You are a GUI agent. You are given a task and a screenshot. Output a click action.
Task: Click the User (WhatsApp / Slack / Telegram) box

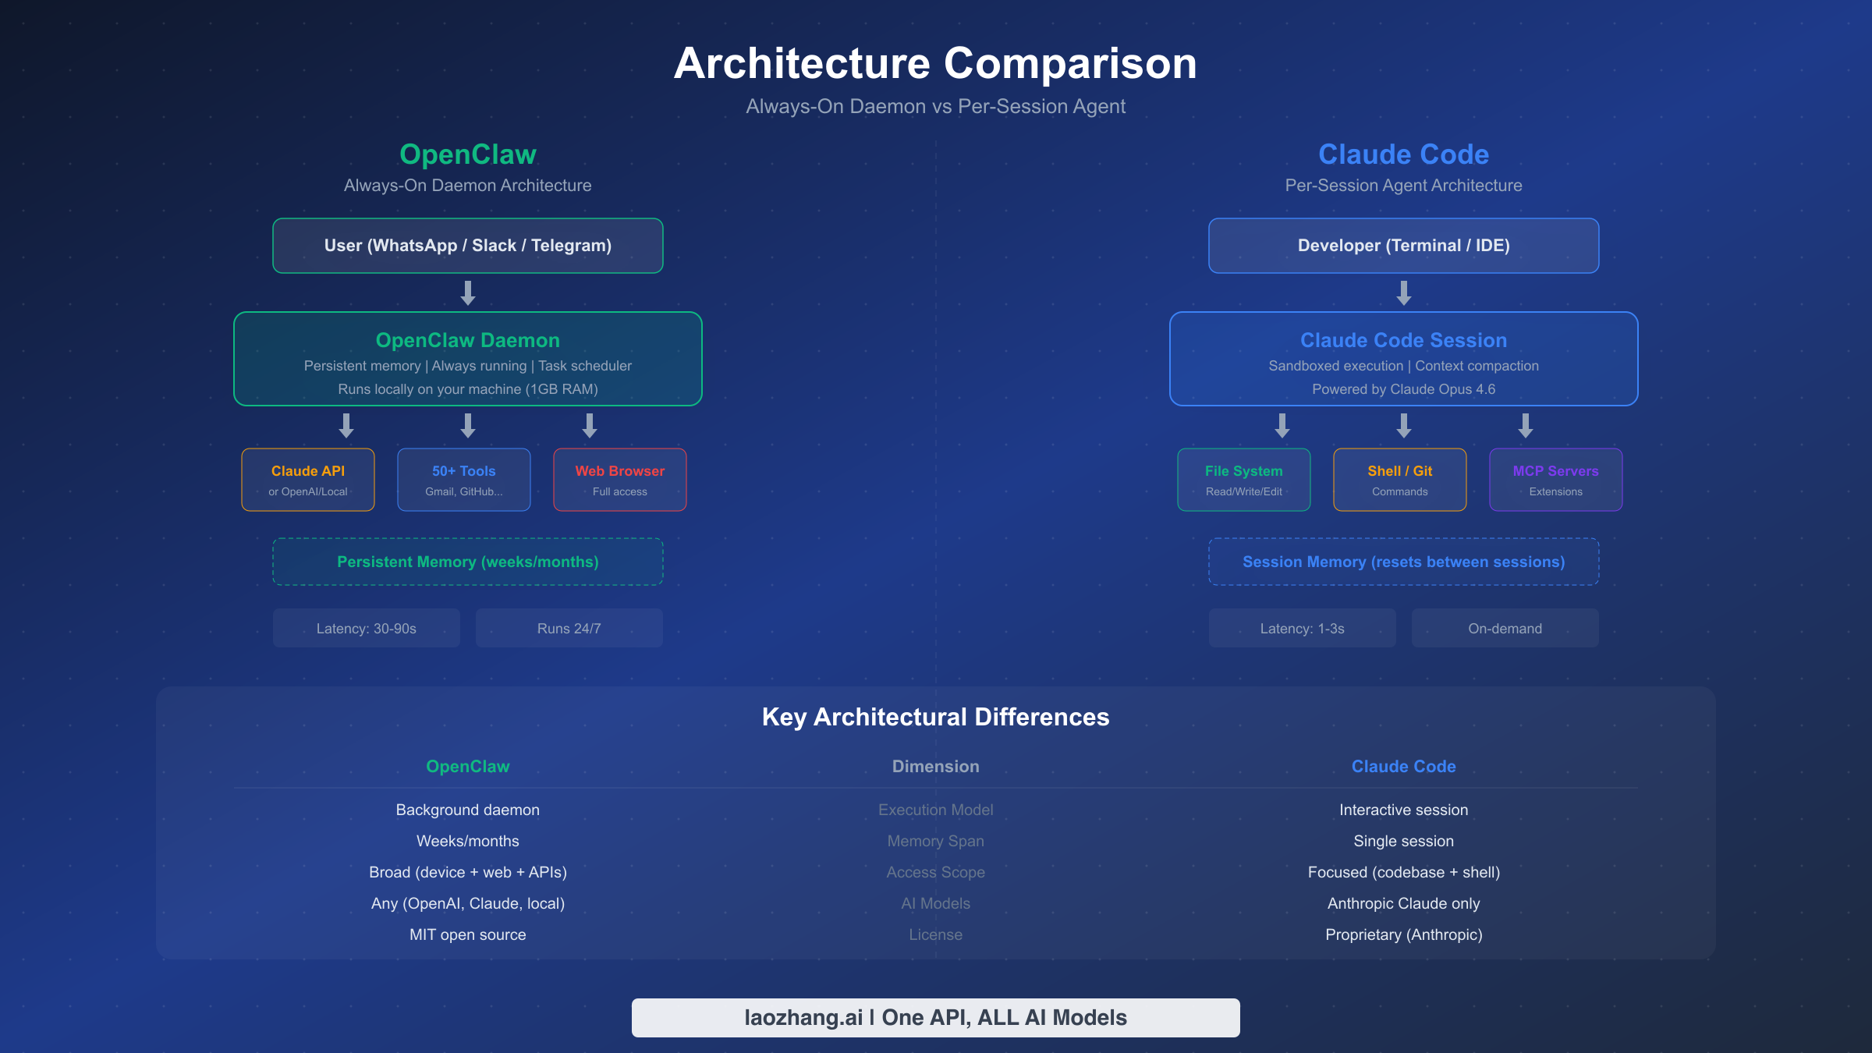[468, 245]
